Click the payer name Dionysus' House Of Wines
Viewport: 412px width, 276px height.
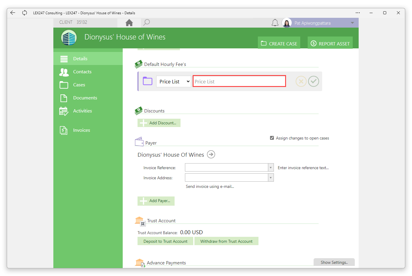(x=171, y=155)
